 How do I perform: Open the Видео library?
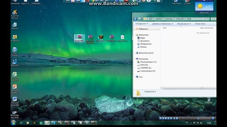pyautogui.click(x=143, y=38)
